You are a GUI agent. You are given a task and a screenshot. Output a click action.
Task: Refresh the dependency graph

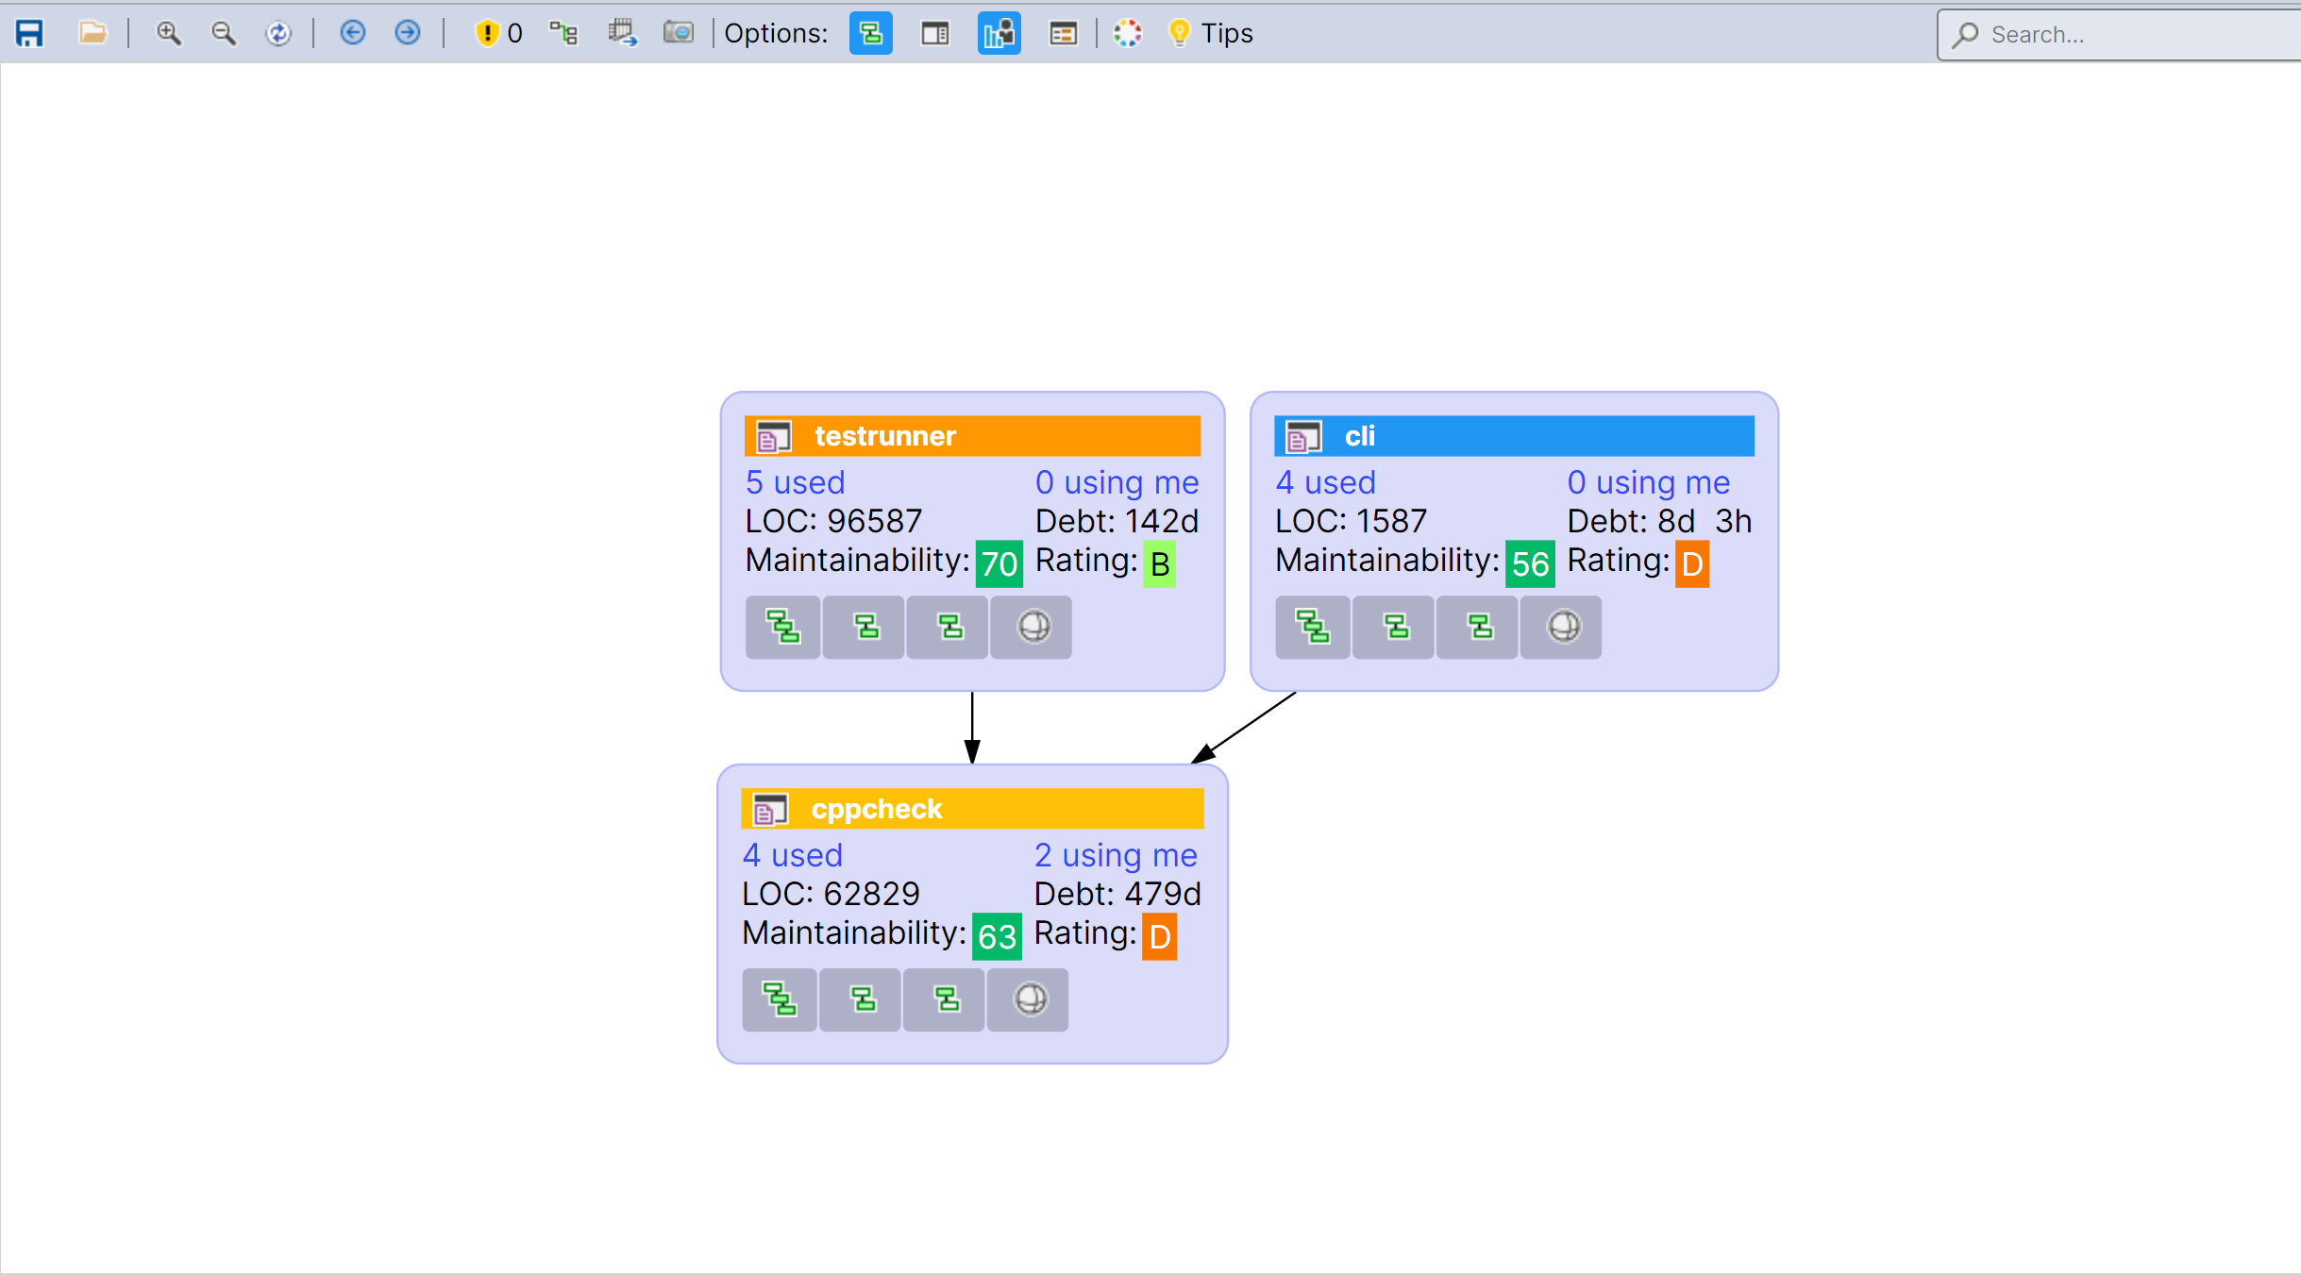pos(279,32)
